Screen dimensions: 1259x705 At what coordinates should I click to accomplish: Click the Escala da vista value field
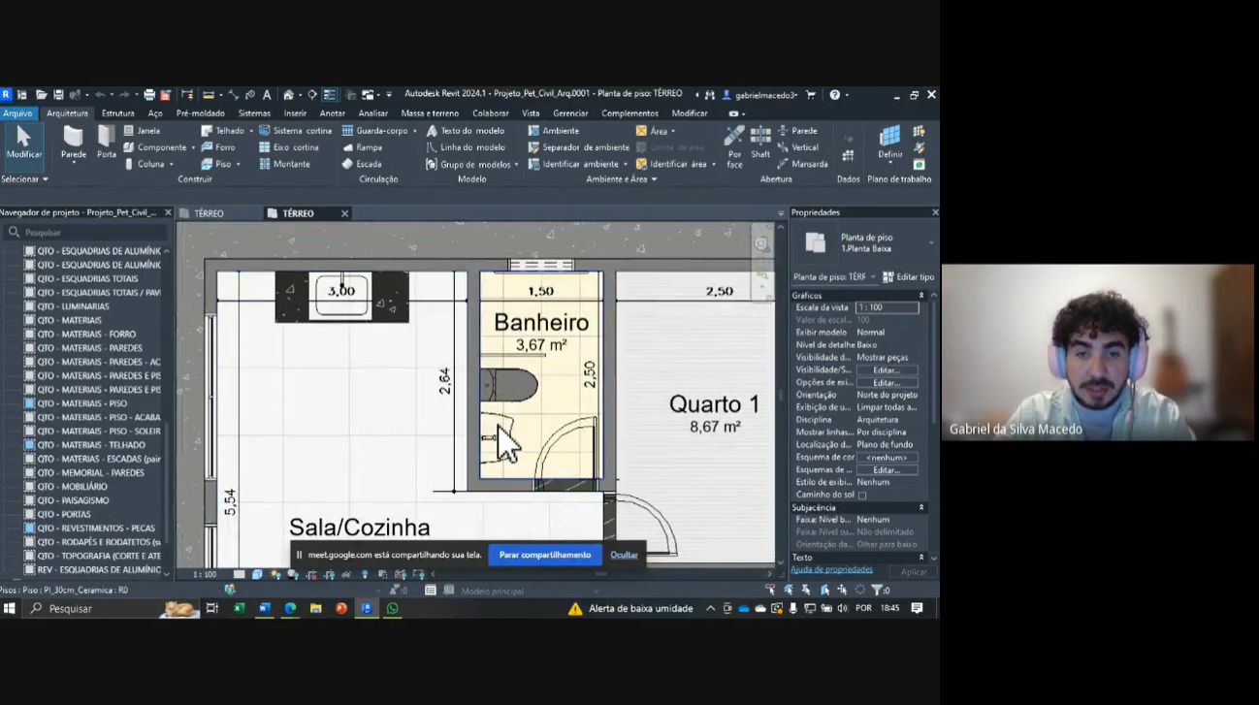click(886, 307)
